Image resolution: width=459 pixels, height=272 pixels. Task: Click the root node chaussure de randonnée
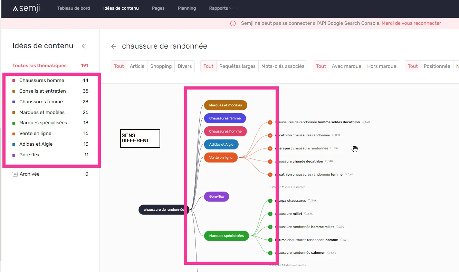pyautogui.click(x=164, y=209)
